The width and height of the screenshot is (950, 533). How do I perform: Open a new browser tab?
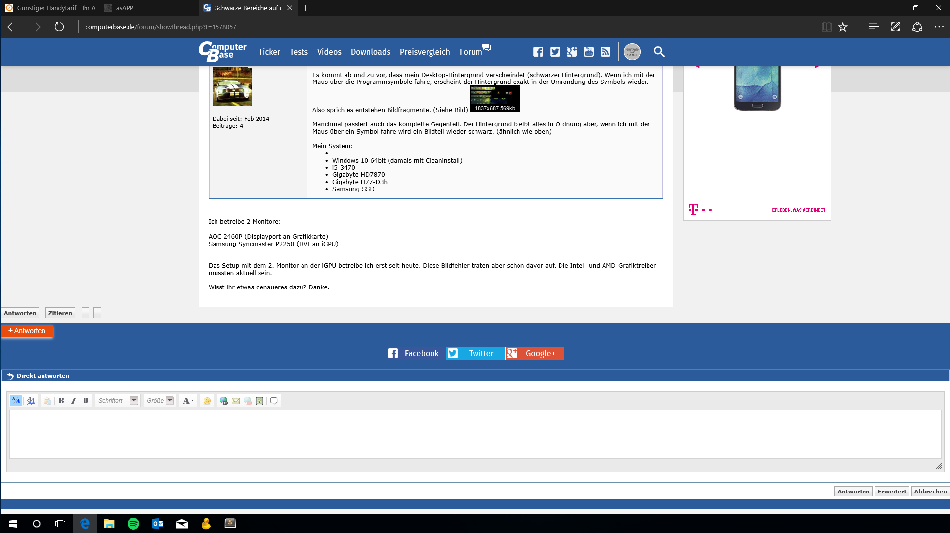pos(306,8)
